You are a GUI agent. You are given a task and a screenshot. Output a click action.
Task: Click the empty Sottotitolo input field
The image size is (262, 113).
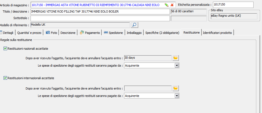100,18
